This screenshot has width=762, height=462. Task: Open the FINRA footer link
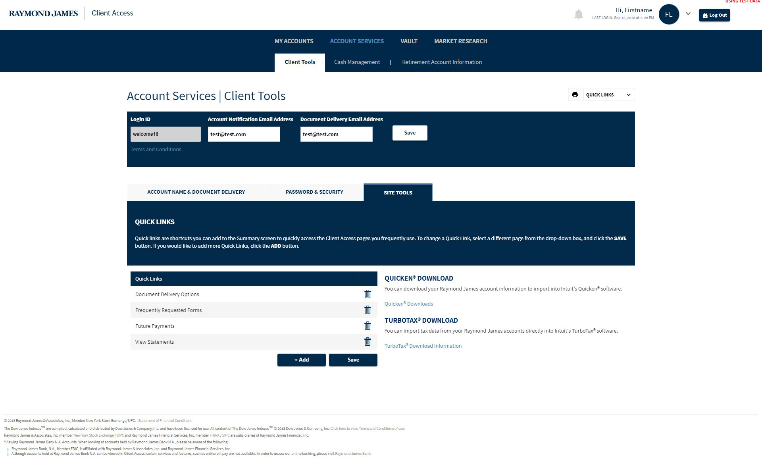(x=214, y=435)
